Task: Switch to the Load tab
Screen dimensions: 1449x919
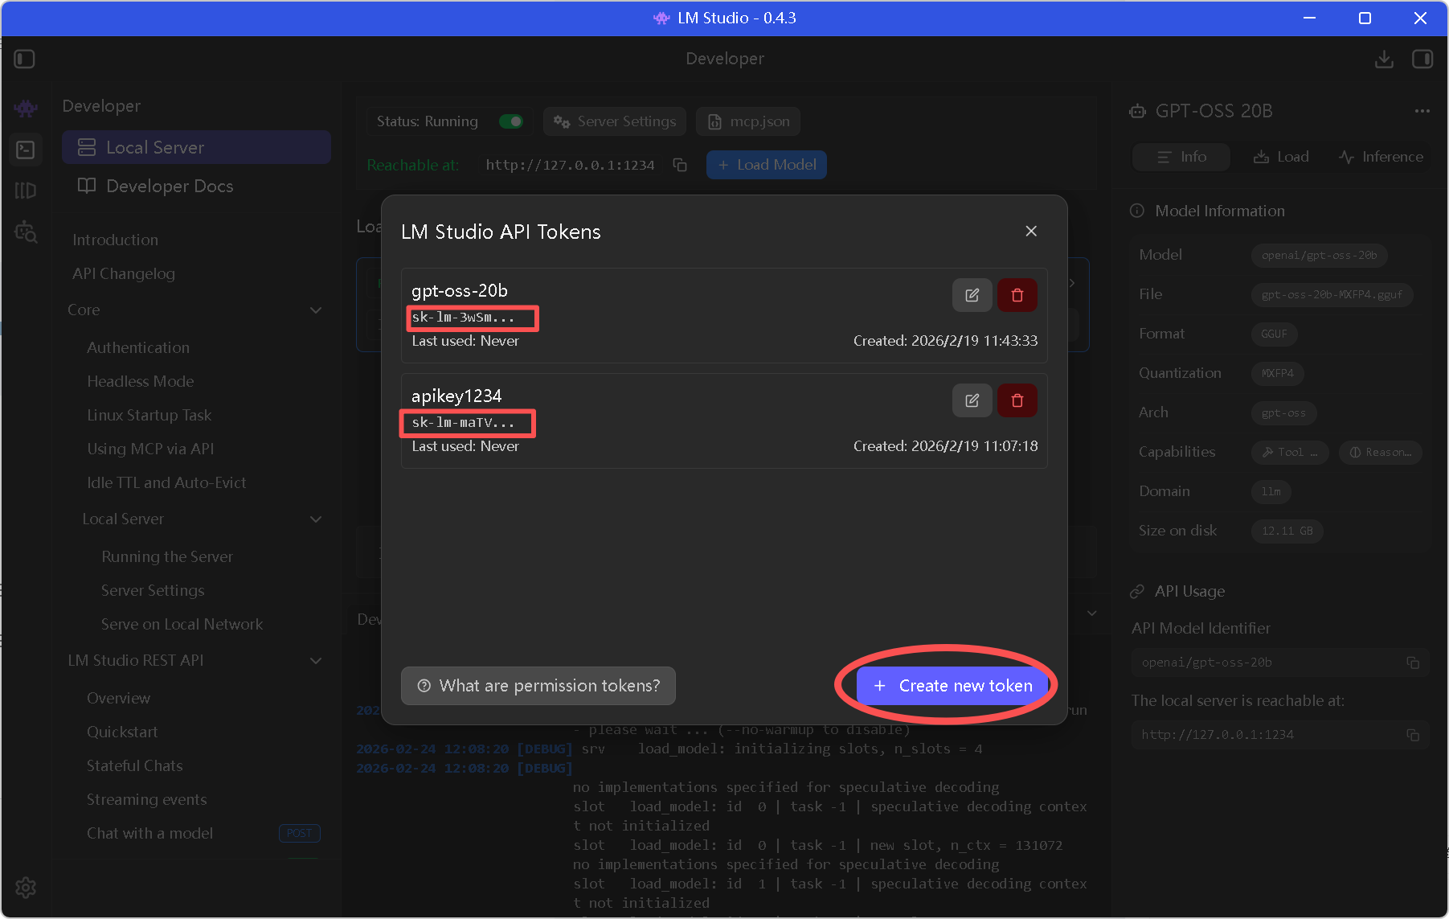Action: (1281, 157)
